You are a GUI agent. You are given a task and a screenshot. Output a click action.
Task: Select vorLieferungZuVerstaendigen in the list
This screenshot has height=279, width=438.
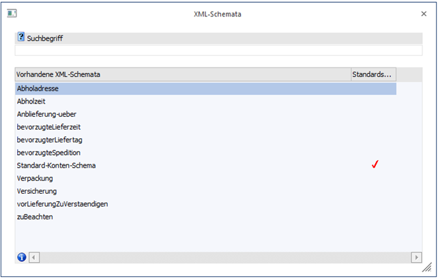62,204
